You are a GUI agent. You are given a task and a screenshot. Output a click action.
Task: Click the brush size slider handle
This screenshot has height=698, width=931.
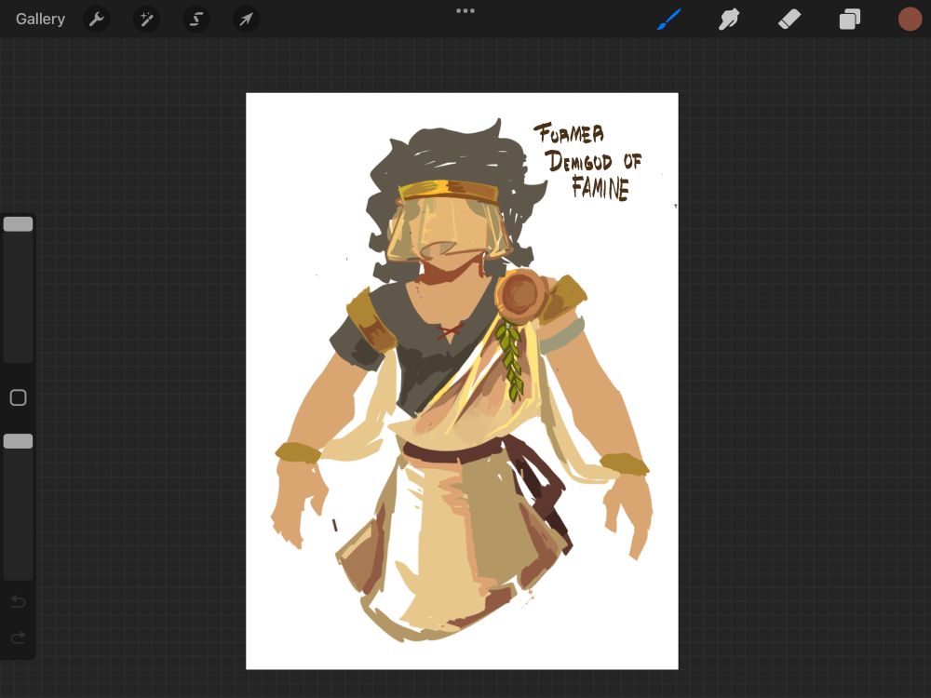(18, 223)
